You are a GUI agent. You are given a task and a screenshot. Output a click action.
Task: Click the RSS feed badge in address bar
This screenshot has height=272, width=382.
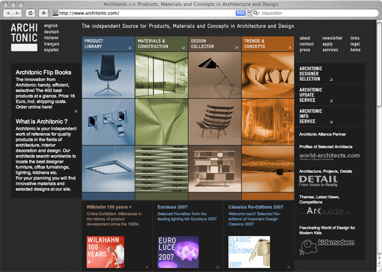(241, 13)
